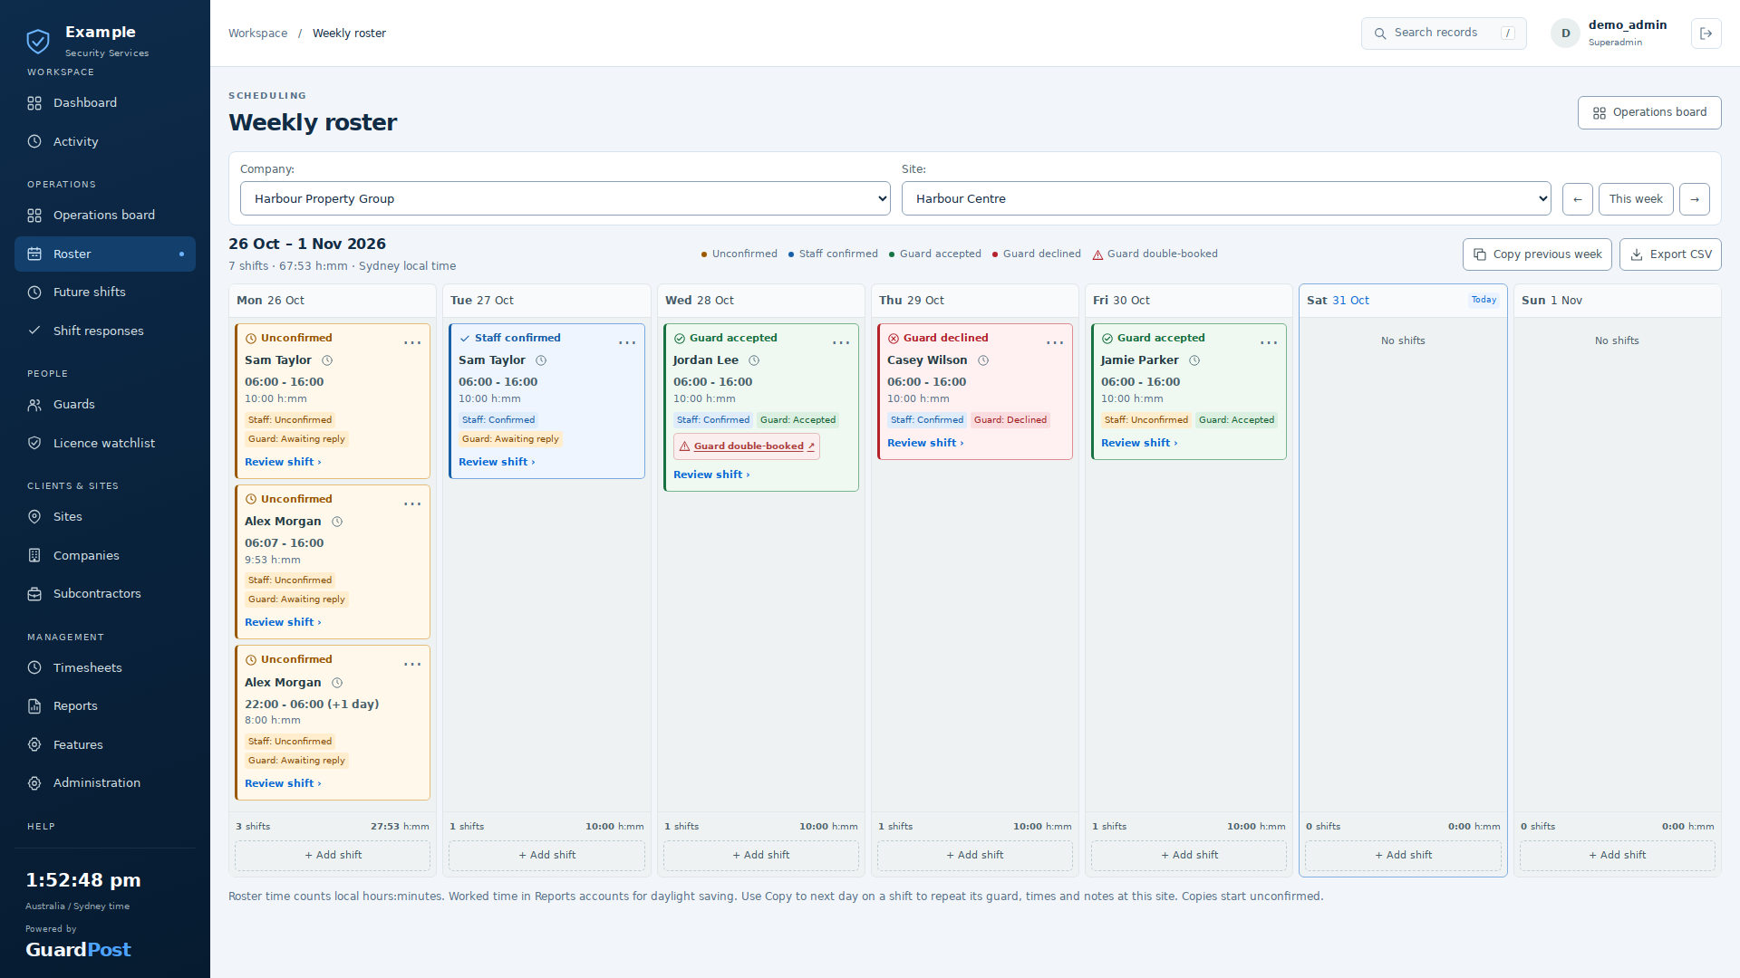This screenshot has height=978, width=1740.
Task: Click Review shift on Alex Morgan 22:00 card
Action: coord(283,783)
